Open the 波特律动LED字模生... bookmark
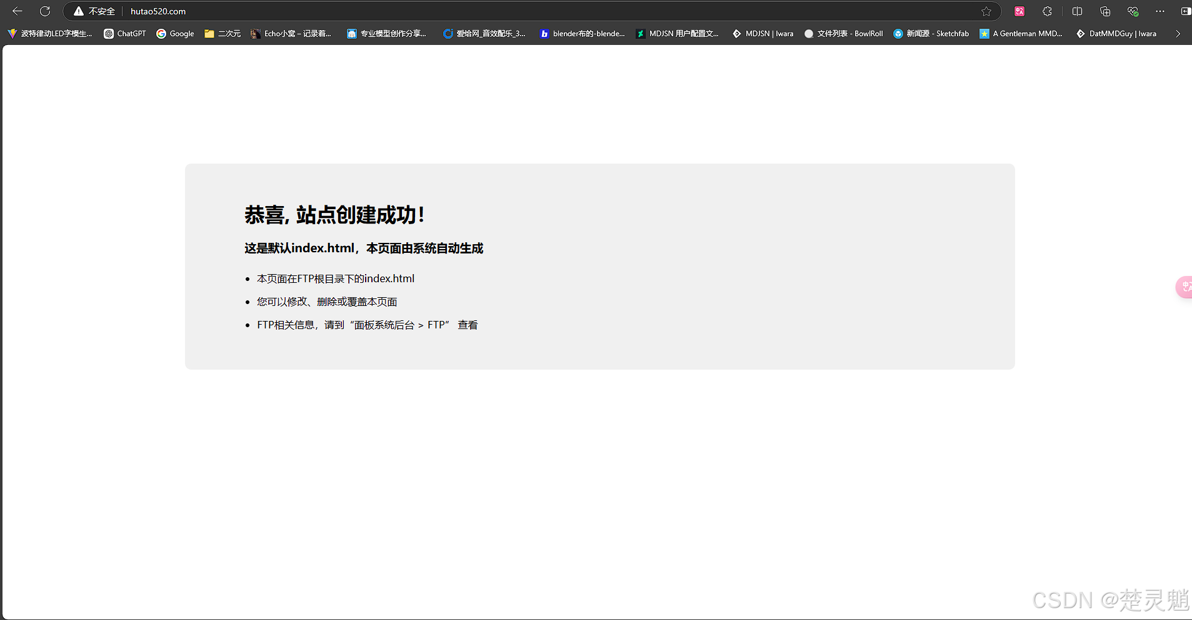This screenshot has width=1192, height=620. click(x=50, y=34)
